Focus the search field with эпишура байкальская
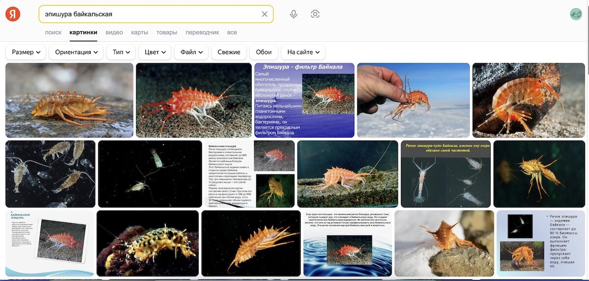 156,14
